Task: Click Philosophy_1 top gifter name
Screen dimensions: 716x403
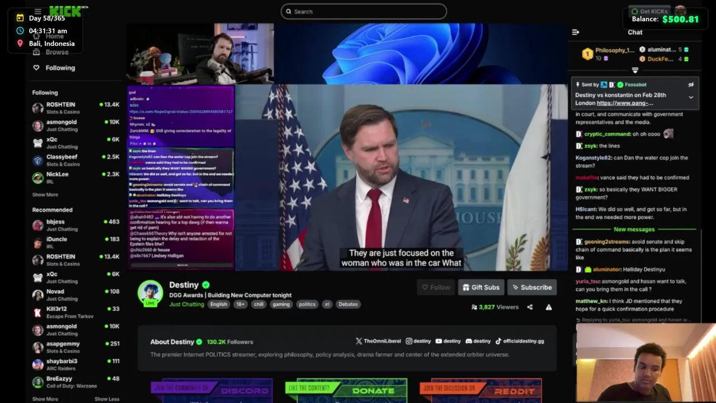Action: (x=615, y=50)
